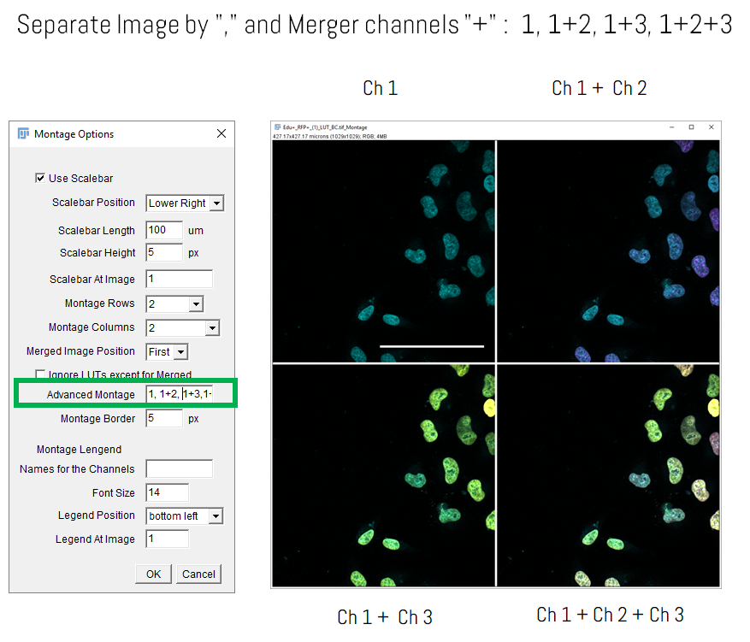This screenshot has width=750, height=642.
Task: Click the ImageJ icon on the montage window titlebar
Action: click(276, 126)
